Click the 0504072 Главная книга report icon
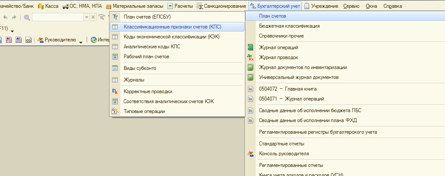 [x=250, y=89]
